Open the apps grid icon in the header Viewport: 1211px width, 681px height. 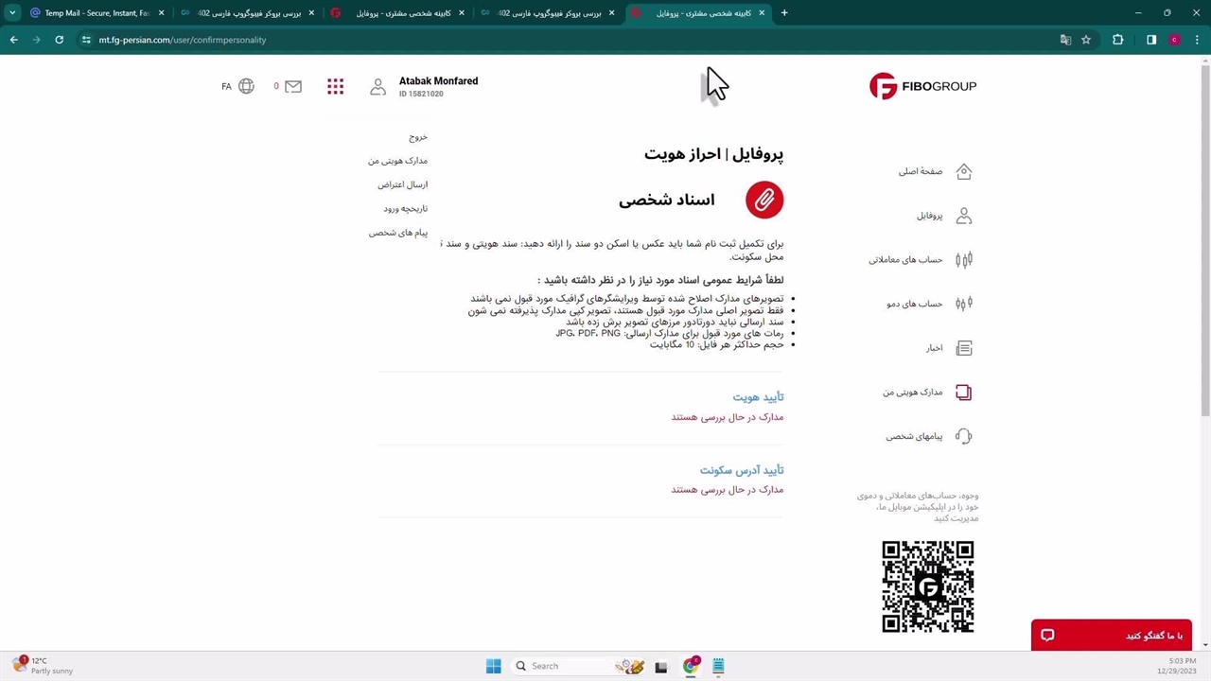point(335,86)
